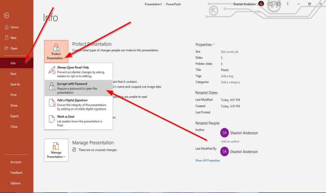This screenshot has width=326, height=193.
Task: Click the Last Modified value Today, 4:01 PM
Action: pos(231,100)
